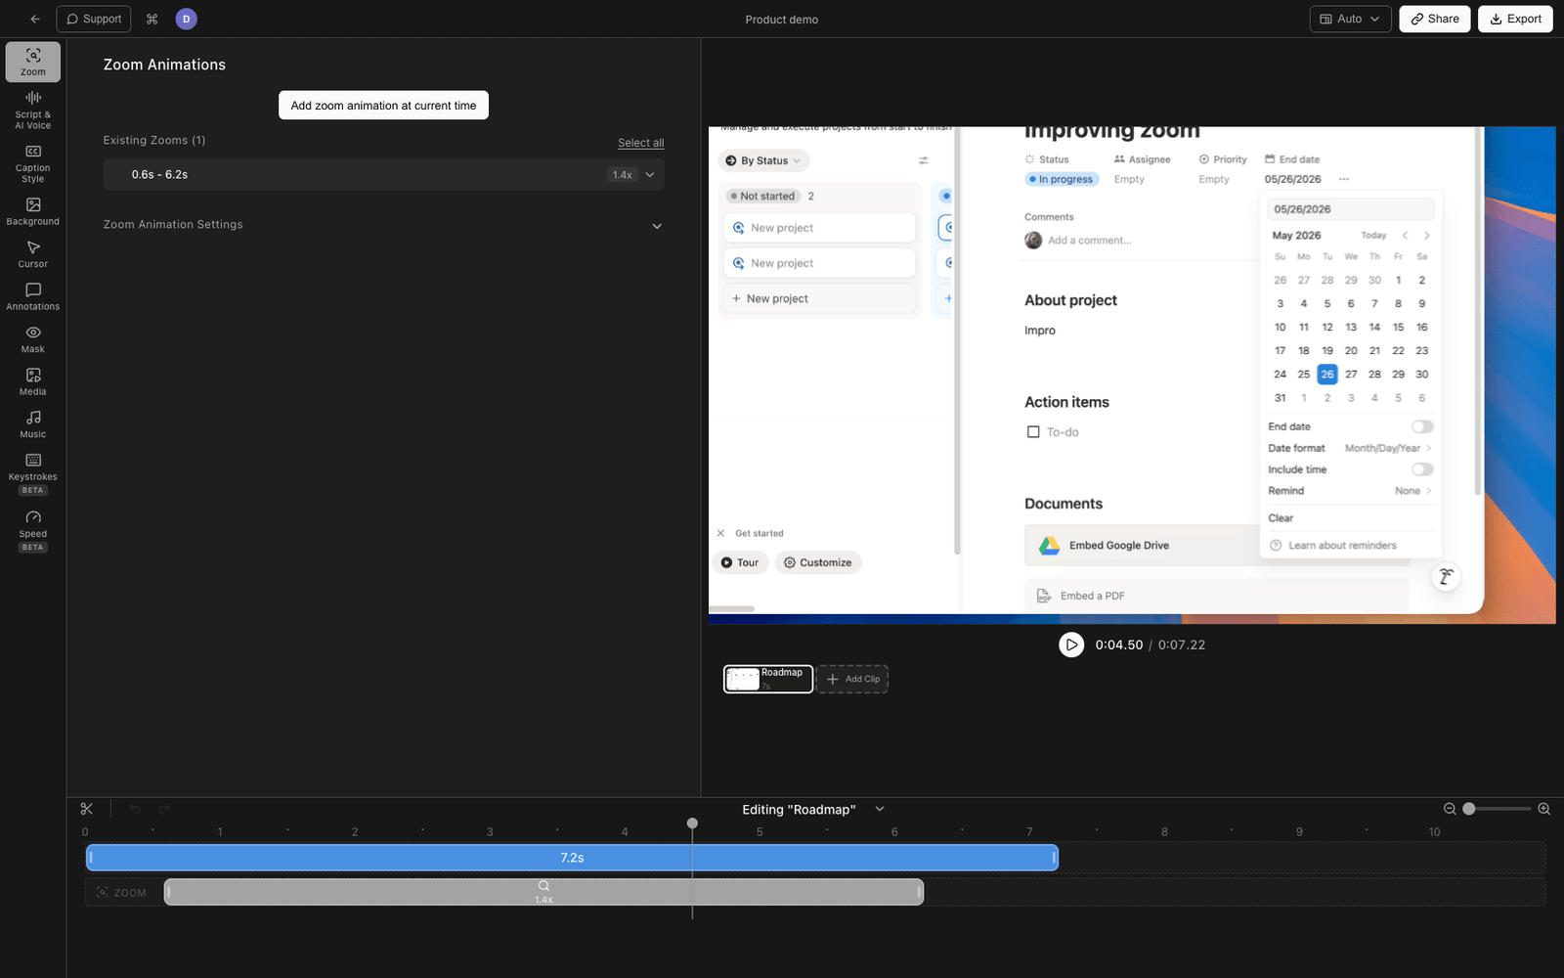Adjust the timeline zoom slider
This screenshot has height=978, width=1564.
(1469, 809)
